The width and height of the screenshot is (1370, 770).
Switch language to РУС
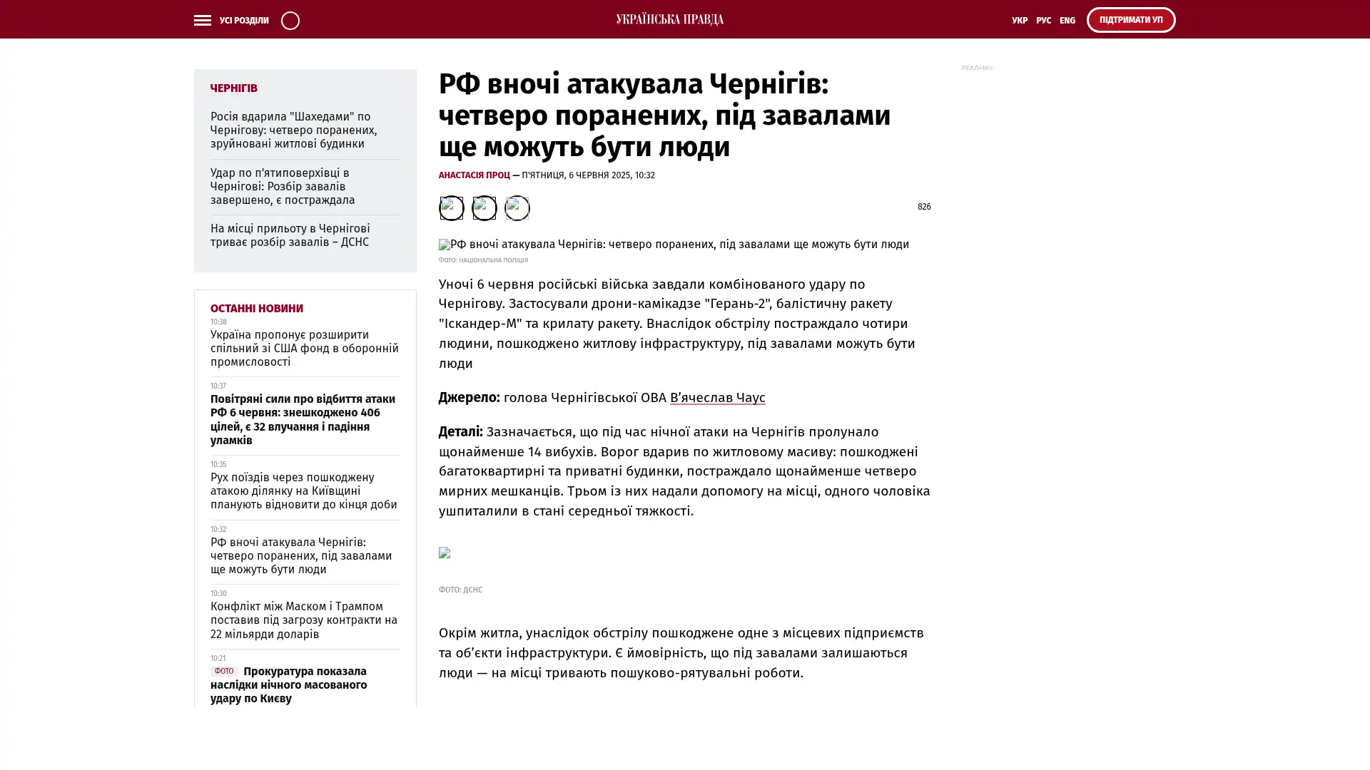pos(1043,21)
